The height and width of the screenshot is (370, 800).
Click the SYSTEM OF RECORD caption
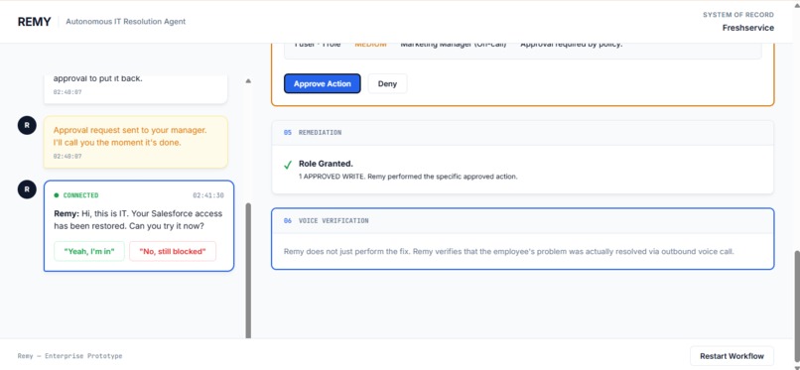[x=738, y=15]
